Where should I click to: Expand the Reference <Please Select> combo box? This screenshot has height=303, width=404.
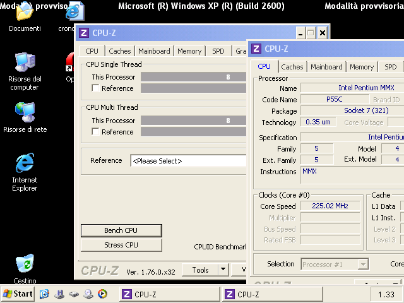tap(188, 161)
